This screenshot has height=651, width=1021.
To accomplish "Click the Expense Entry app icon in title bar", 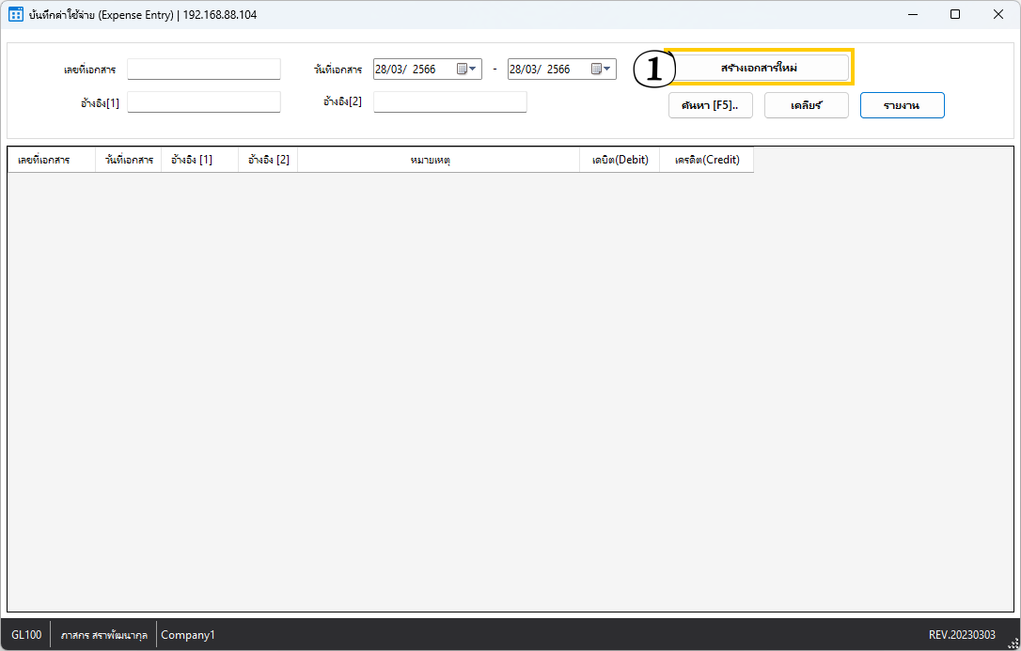I will pos(15,14).
